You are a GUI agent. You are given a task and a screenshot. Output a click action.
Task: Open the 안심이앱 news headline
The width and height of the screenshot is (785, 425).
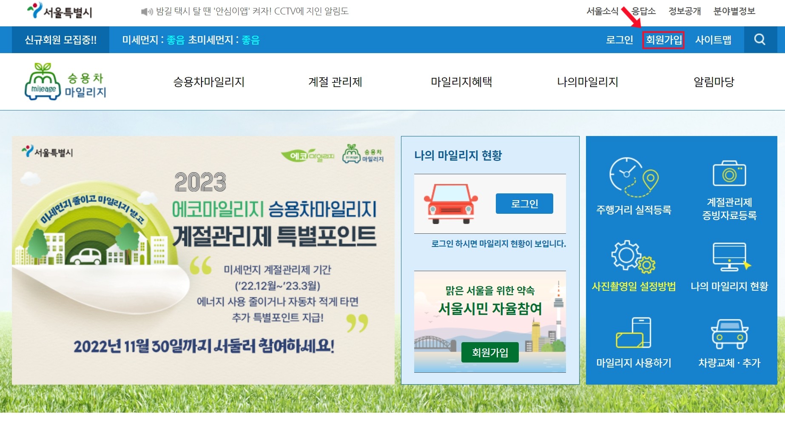tap(252, 11)
